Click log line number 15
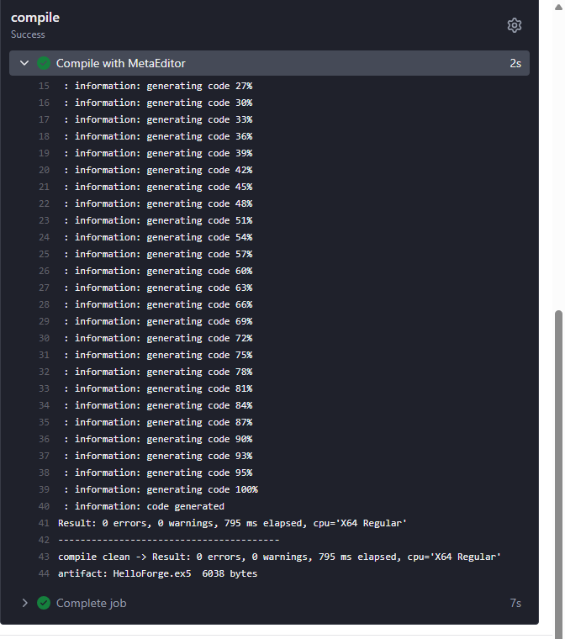 [x=44, y=86]
